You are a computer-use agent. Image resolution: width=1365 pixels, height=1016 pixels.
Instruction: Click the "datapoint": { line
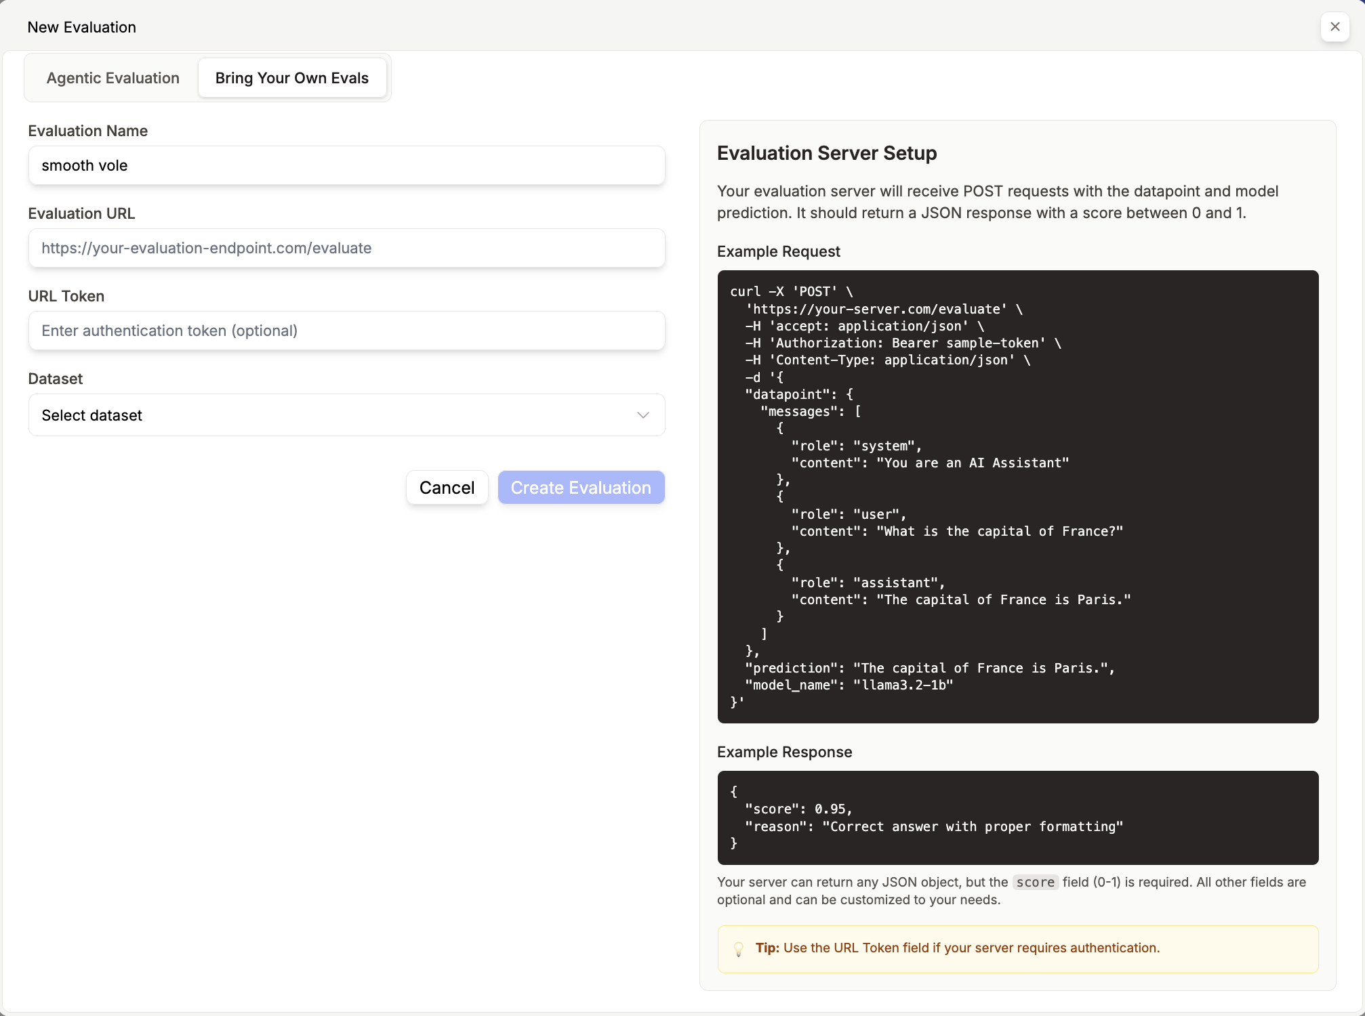tap(799, 394)
